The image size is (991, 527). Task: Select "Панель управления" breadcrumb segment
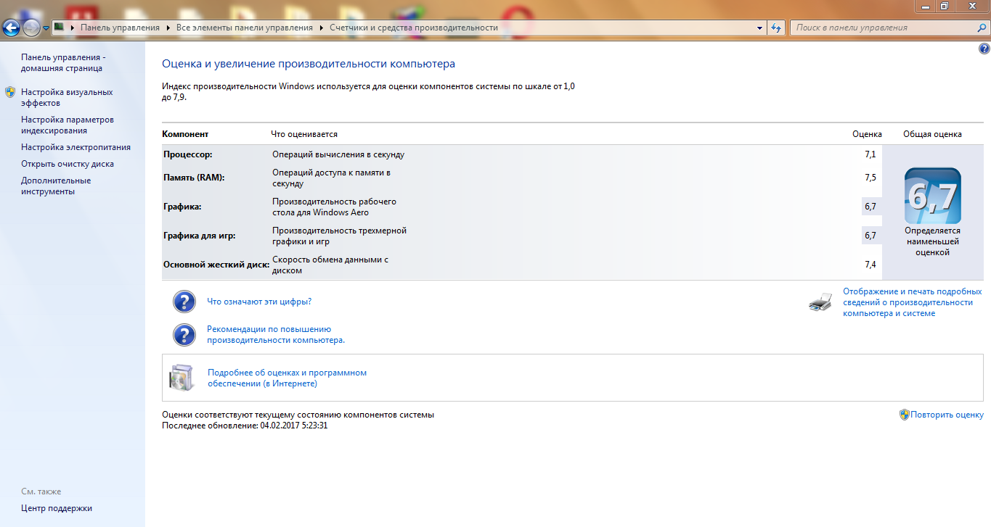tap(120, 28)
